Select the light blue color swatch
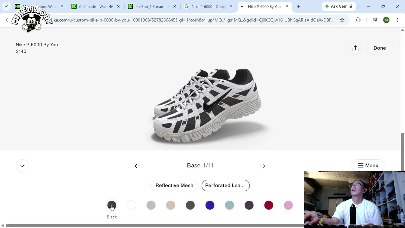 click(229, 206)
